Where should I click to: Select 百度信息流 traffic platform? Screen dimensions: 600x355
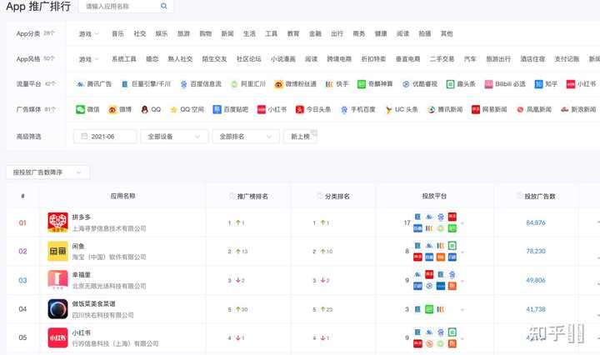(x=201, y=84)
